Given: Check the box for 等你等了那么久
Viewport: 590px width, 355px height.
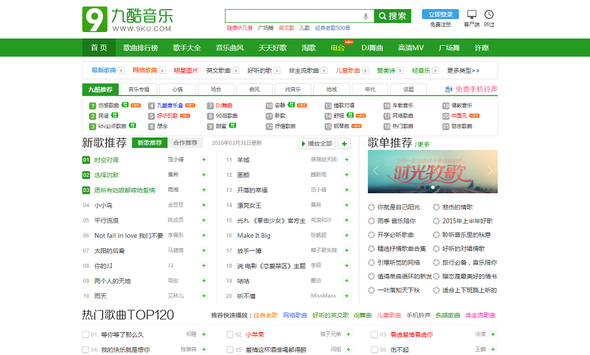Looking at the screenshot, I should [85, 335].
